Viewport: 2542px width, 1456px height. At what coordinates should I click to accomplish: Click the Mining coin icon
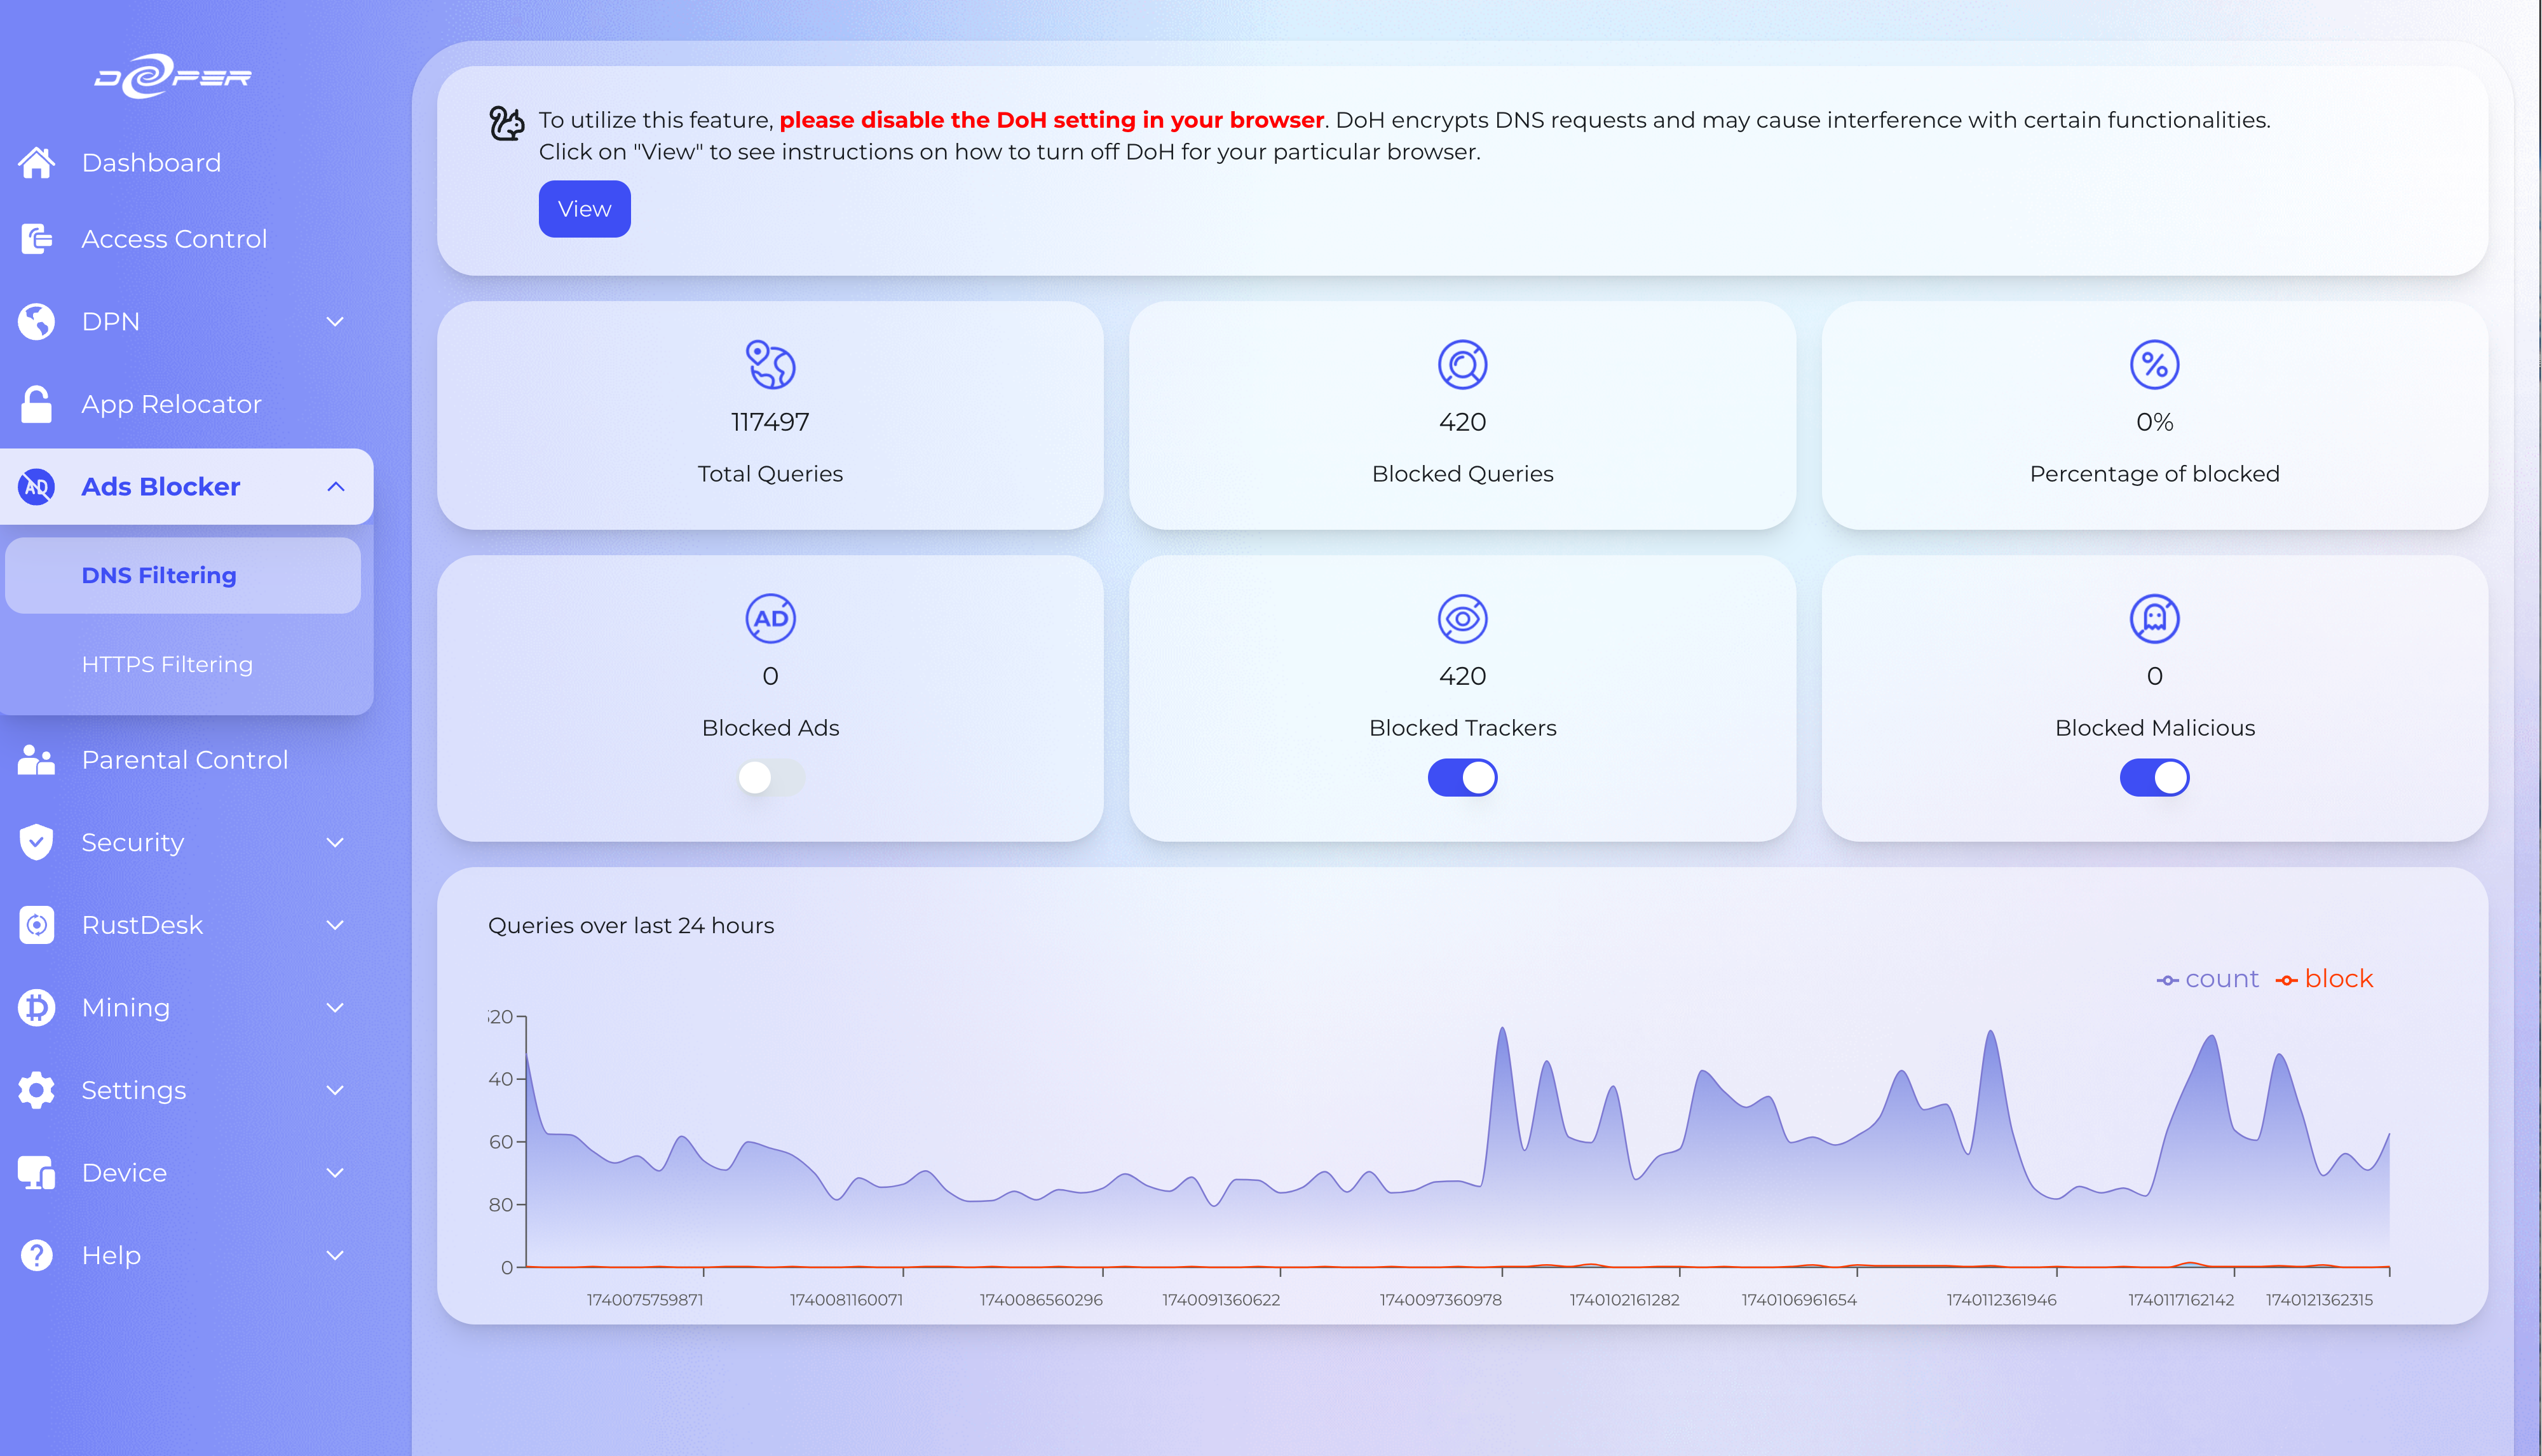tap(37, 1008)
